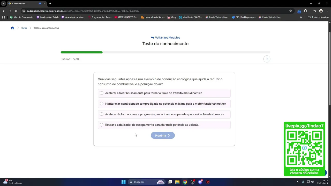
Task: Open the Chrome profile avatar
Action: [x=321, y=11]
